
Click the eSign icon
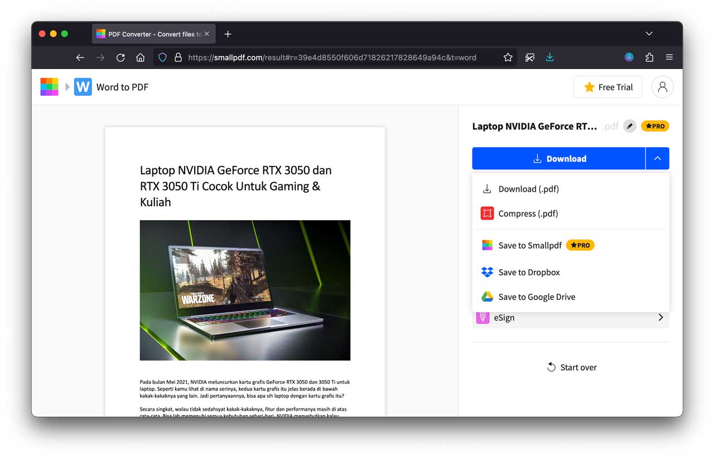click(483, 318)
